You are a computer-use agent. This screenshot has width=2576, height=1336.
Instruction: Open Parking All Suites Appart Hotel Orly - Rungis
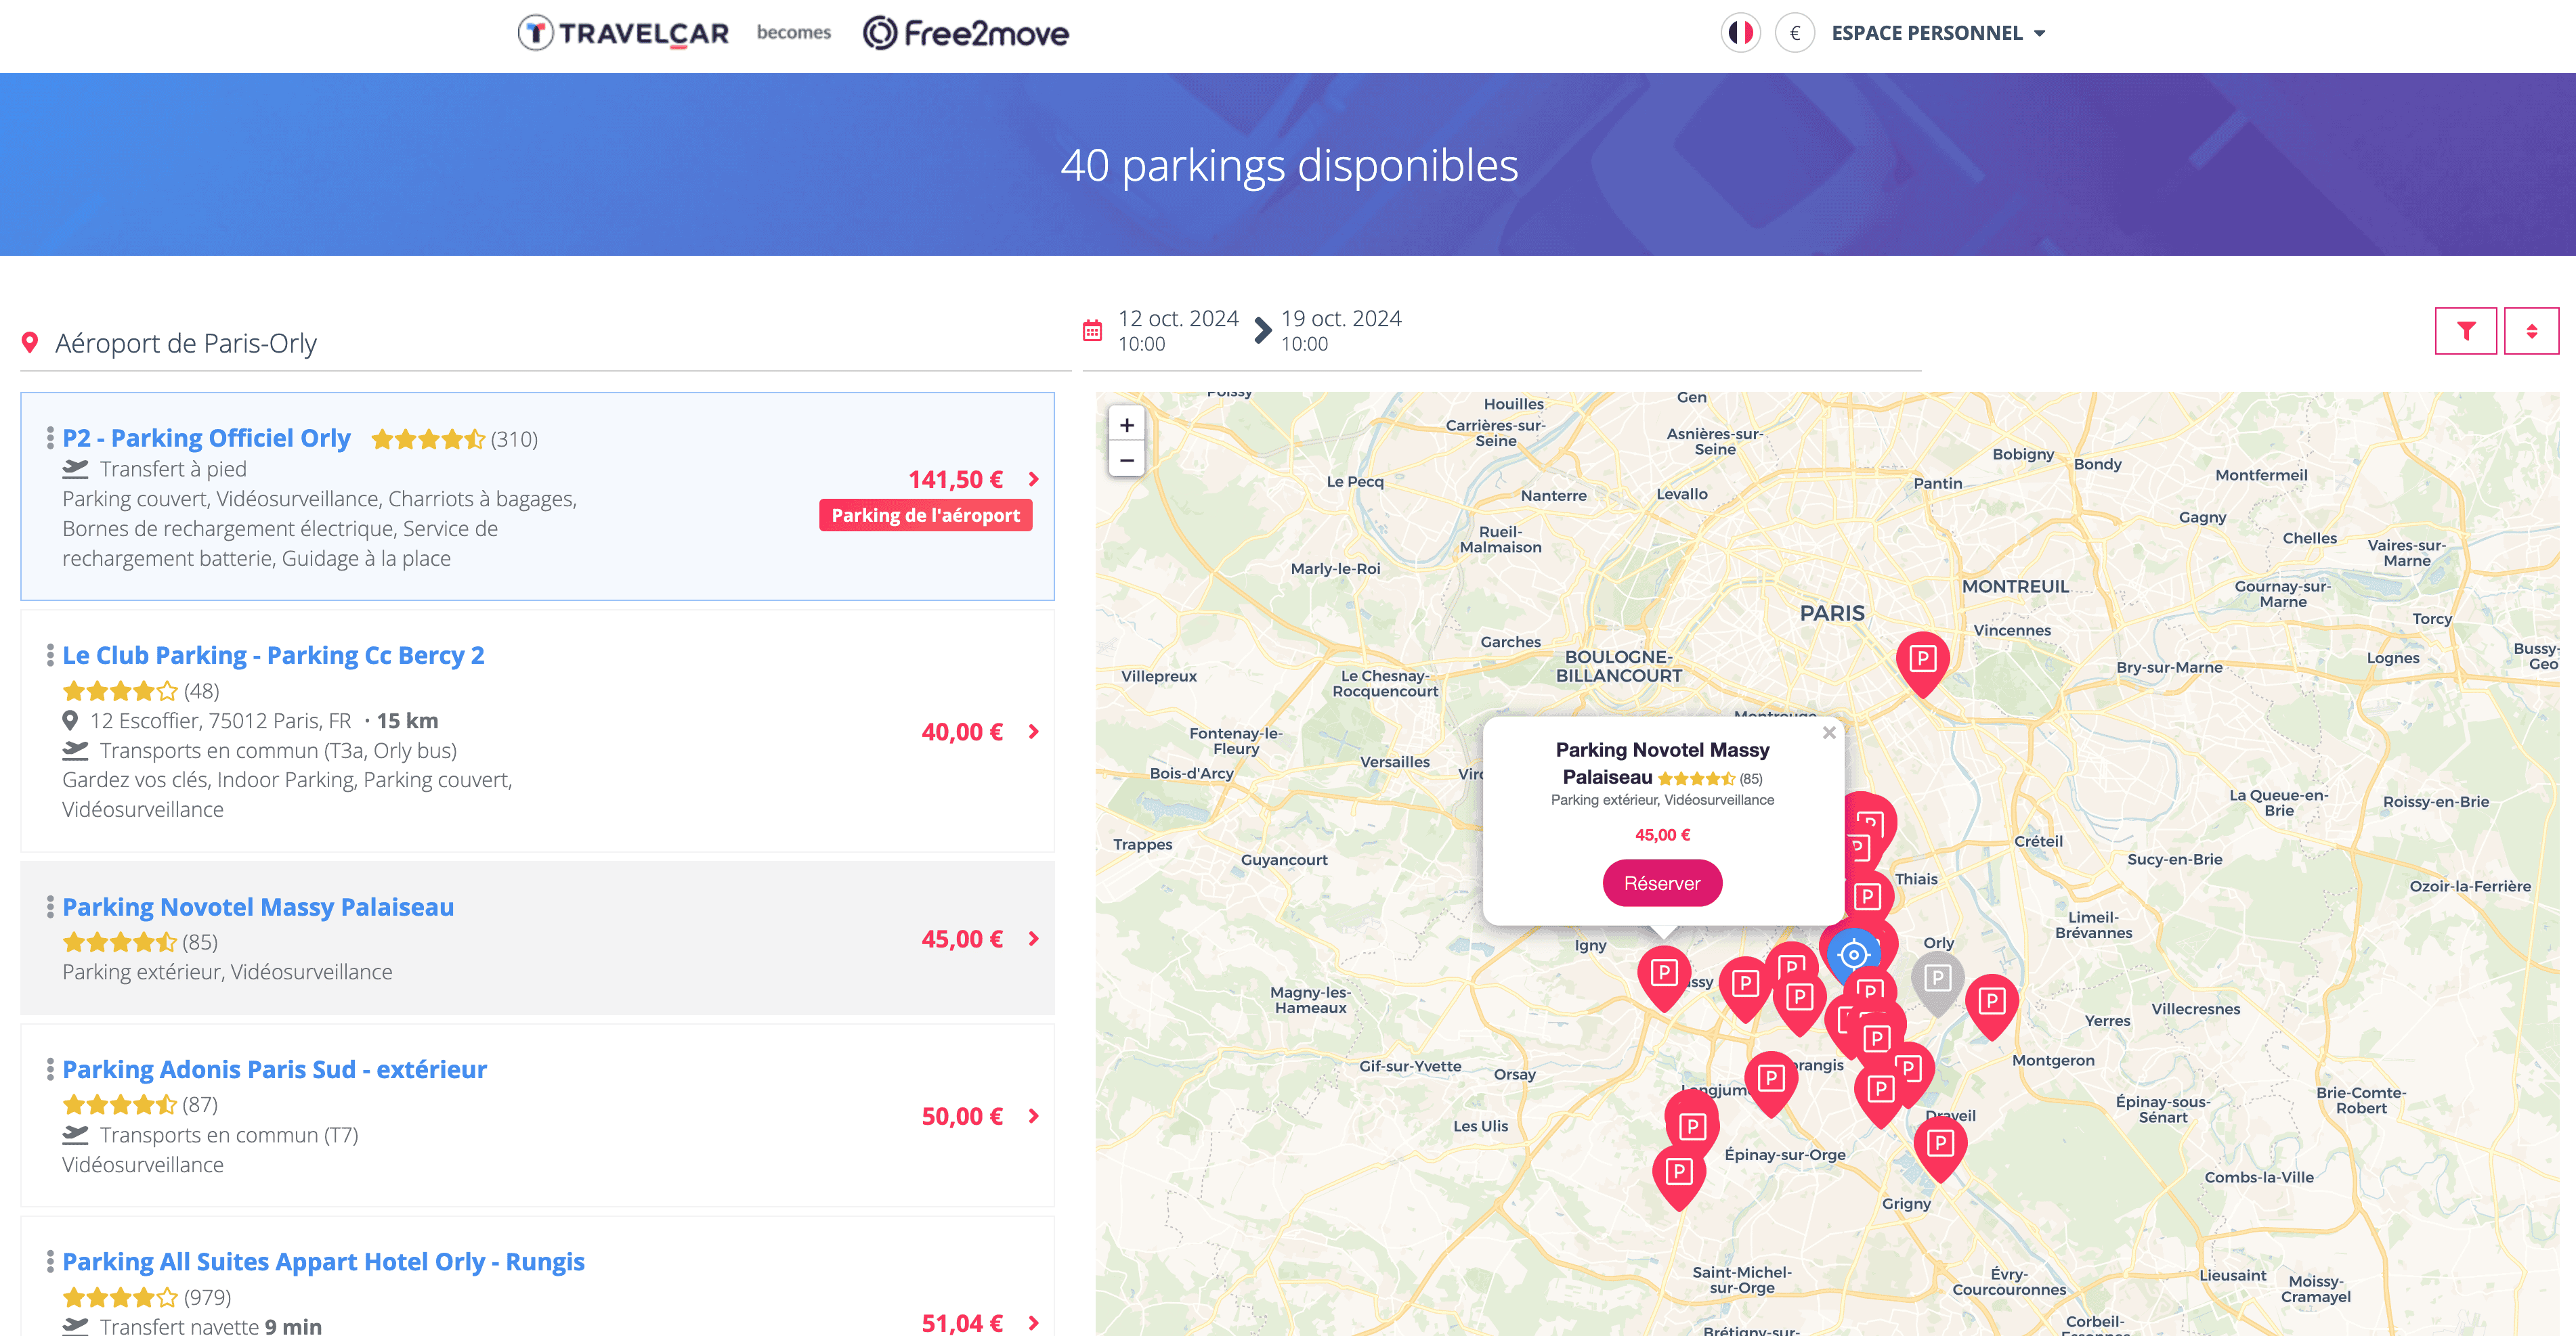tap(323, 1262)
